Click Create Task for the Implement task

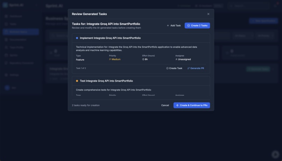[174, 68]
